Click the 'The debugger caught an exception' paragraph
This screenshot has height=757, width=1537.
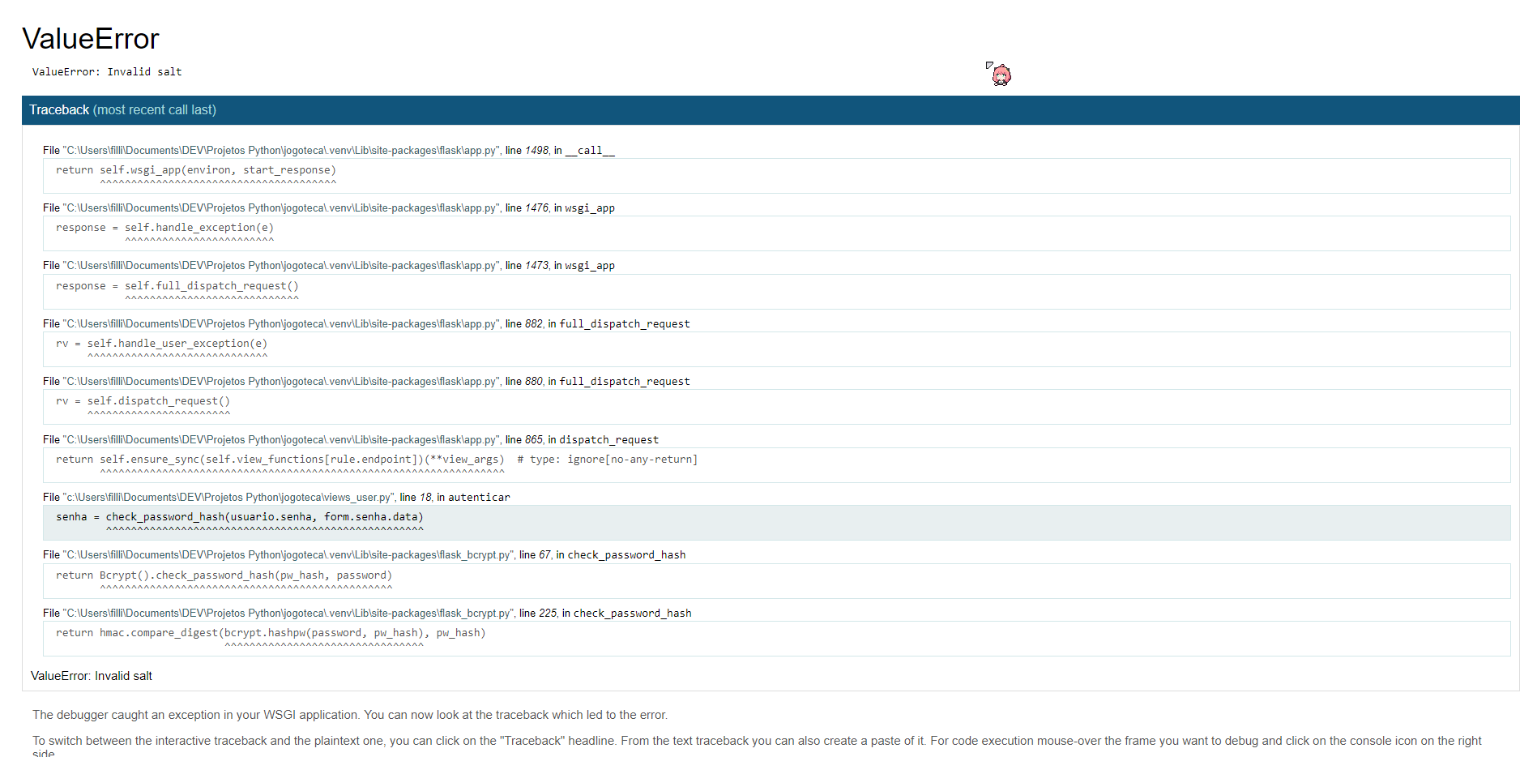(350, 715)
